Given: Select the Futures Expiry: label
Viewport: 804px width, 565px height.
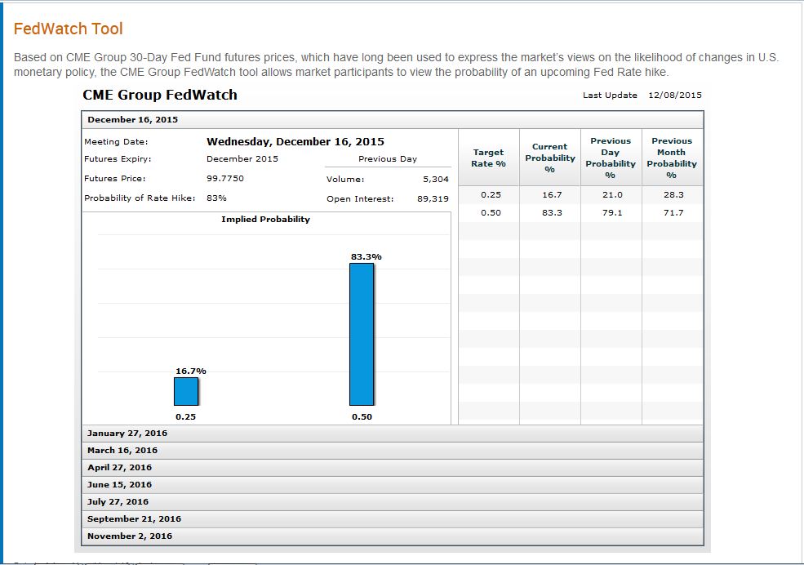Looking at the screenshot, I should (118, 159).
